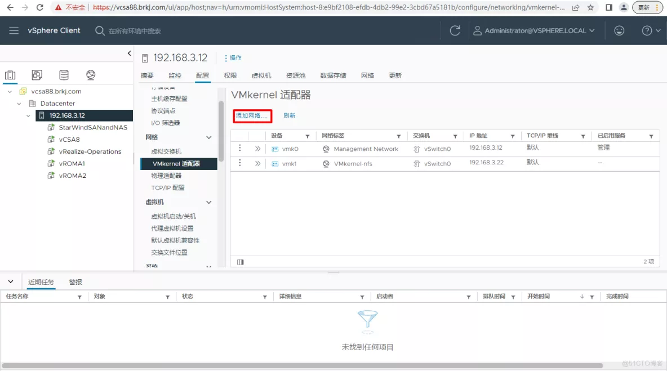Collapse the left navigation panel arrow
The height and width of the screenshot is (371, 667).
130,53
